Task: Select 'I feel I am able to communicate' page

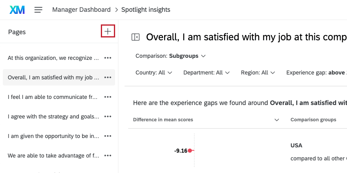Action: [53, 97]
